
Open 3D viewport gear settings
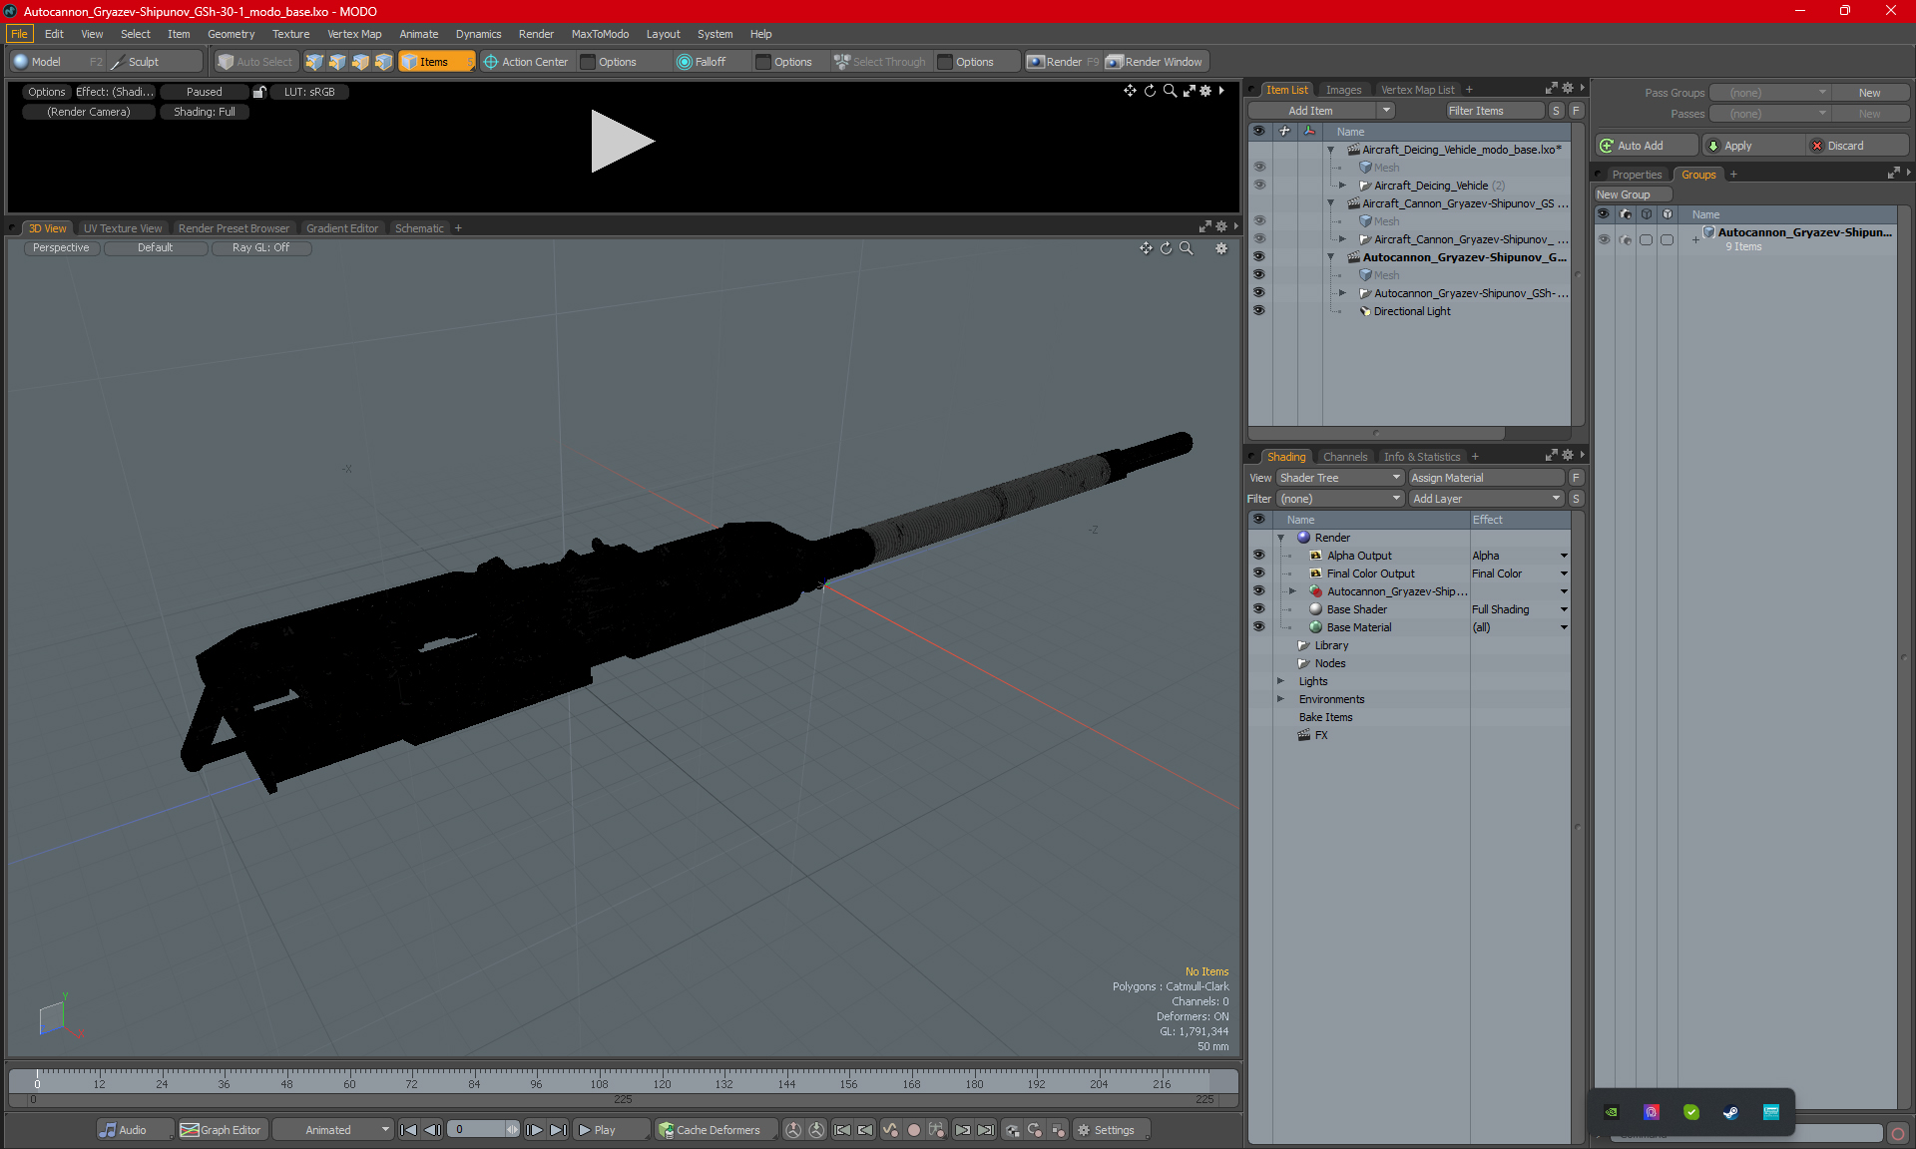(x=1221, y=248)
